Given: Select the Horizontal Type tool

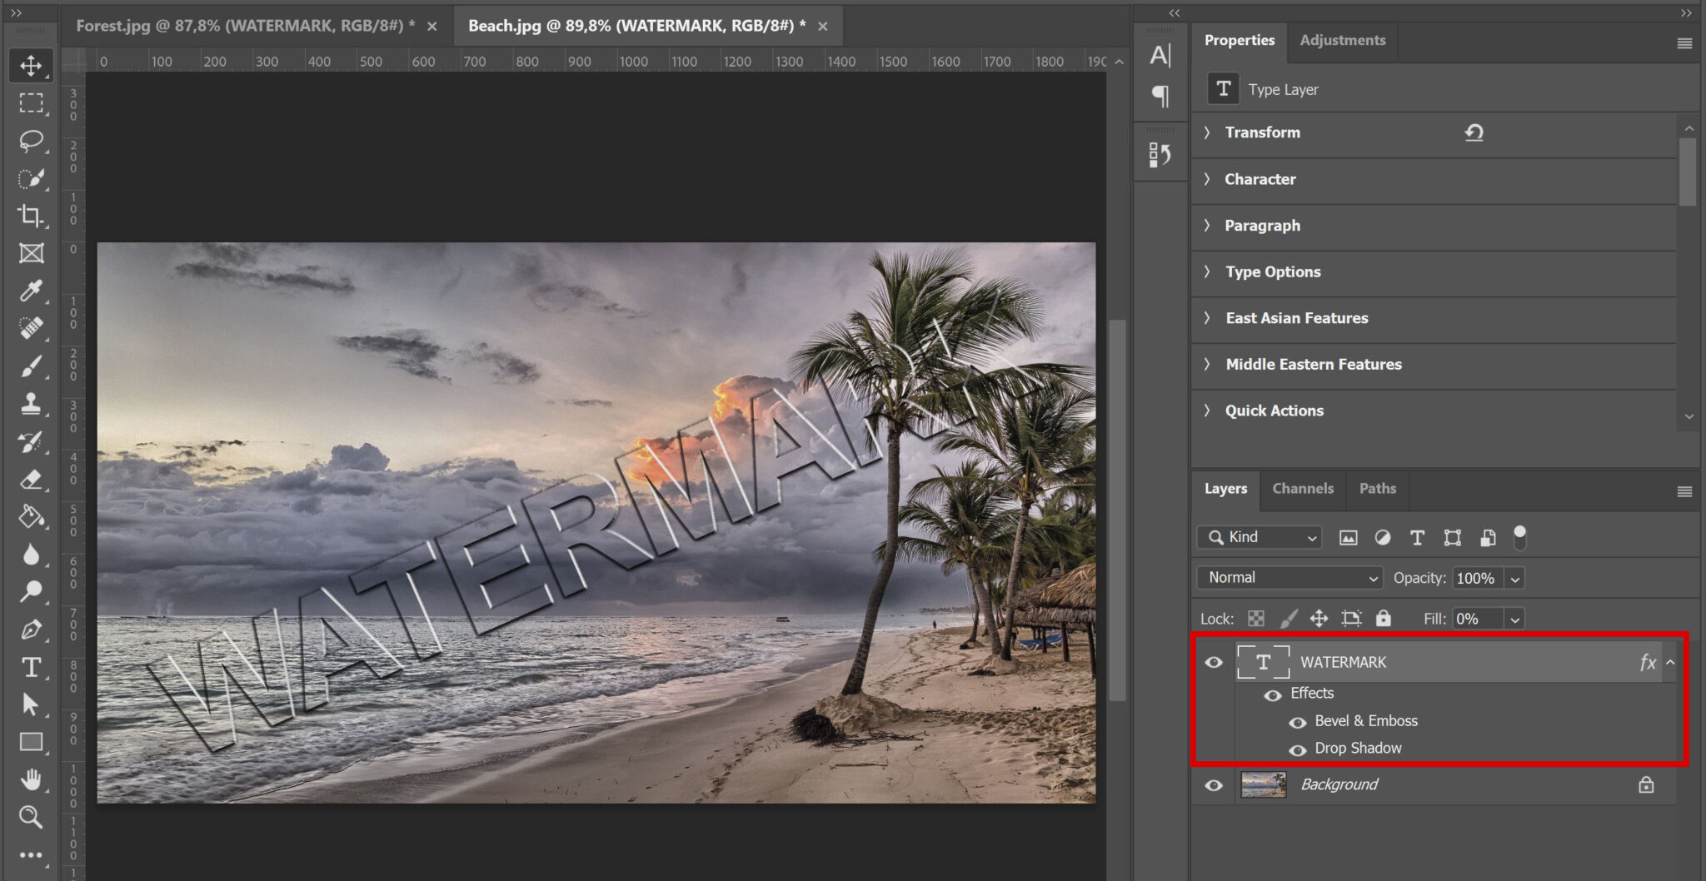Looking at the screenshot, I should tap(31, 667).
